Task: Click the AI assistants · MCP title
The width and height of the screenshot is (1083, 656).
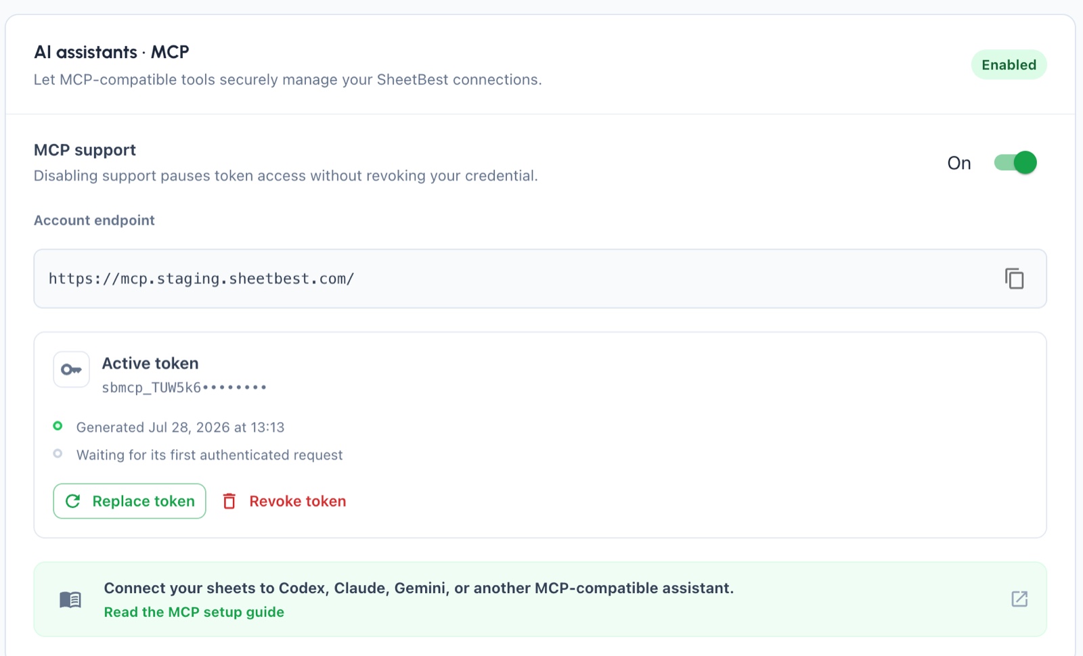Action: [112, 52]
